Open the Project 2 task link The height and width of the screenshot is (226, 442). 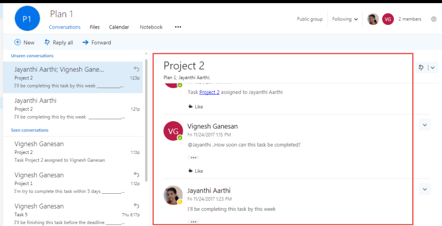[209, 92]
